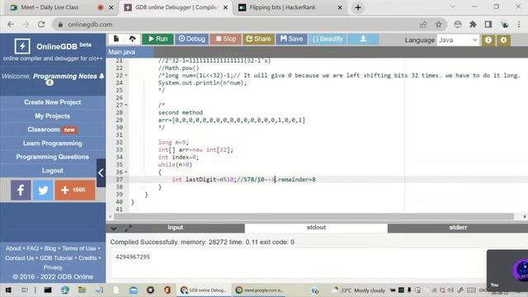Save the current project

pos(291,39)
